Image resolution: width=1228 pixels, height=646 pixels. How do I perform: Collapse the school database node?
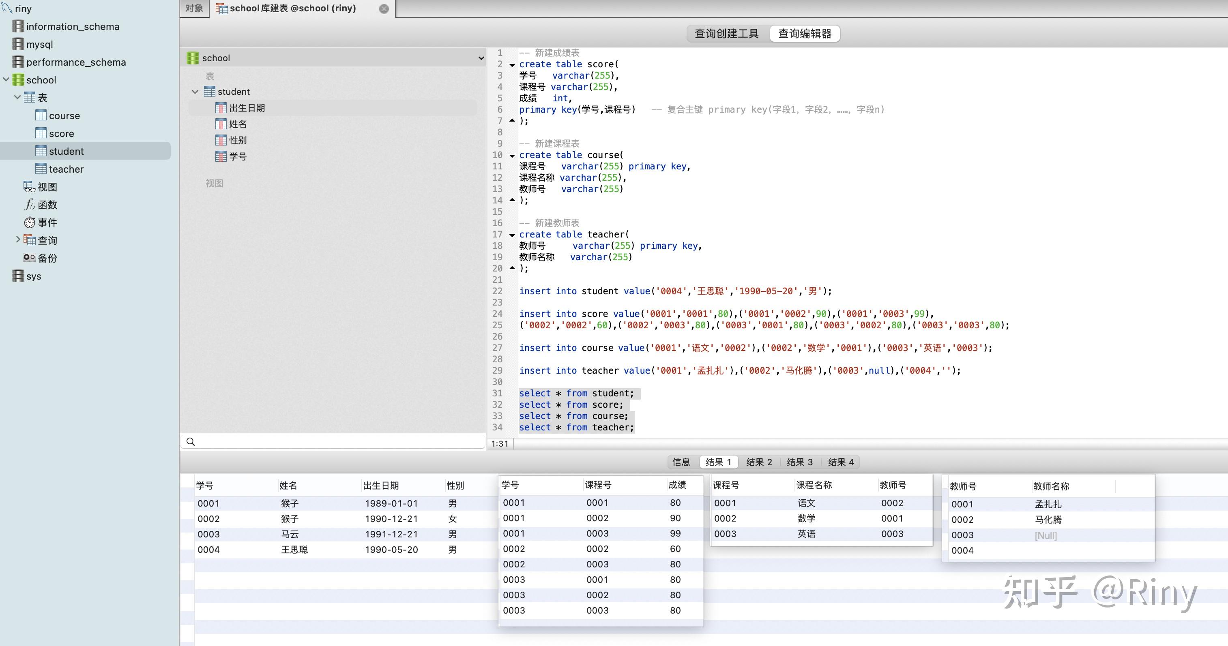pos(6,79)
